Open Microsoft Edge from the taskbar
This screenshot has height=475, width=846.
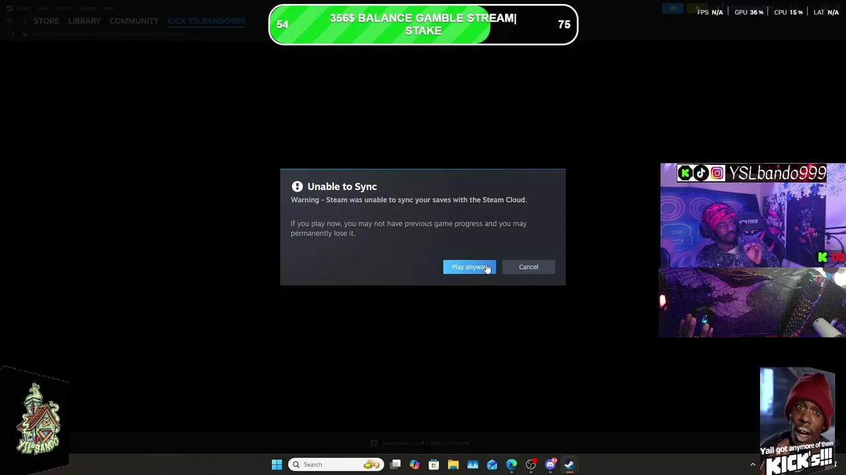click(512, 464)
